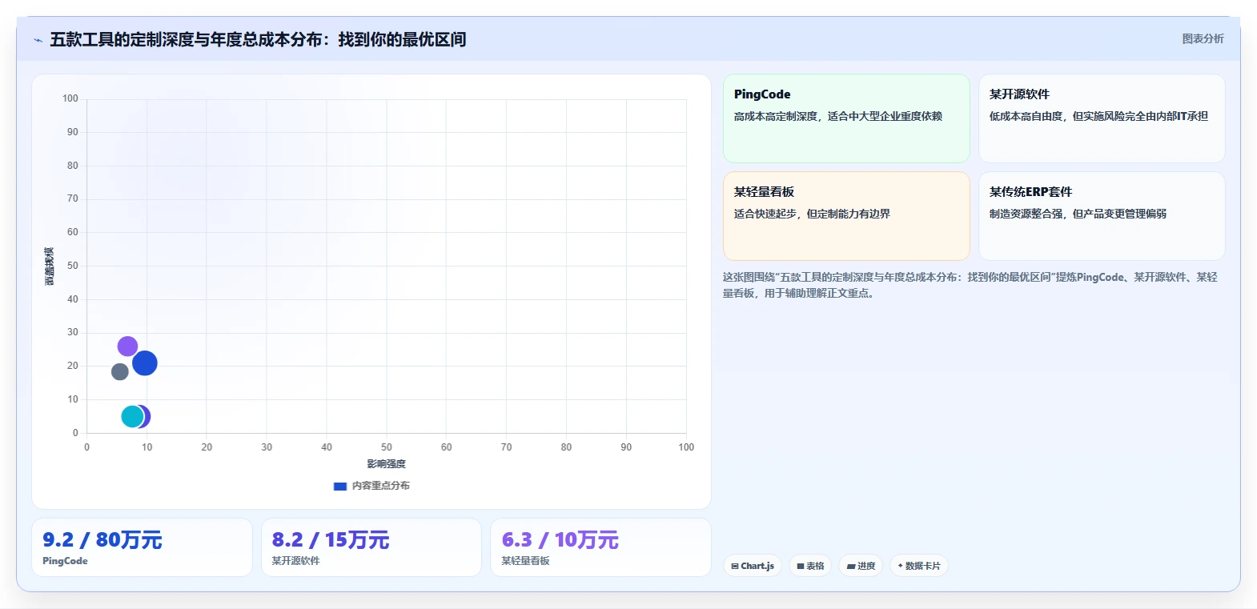1257x609 pixels.
Task: Click the Chart.js tag
Action: pyautogui.click(x=753, y=566)
